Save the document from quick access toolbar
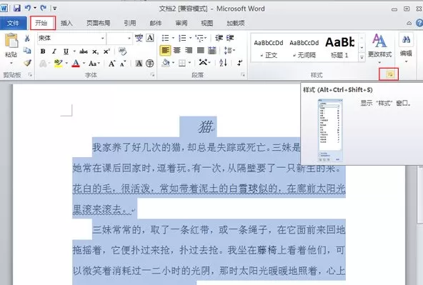This screenshot has height=285, width=423. [17, 8]
